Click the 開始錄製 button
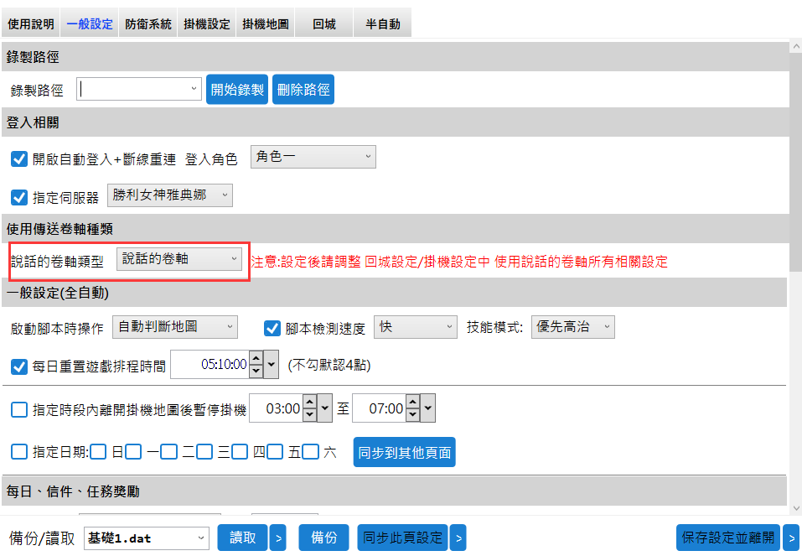The height and width of the screenshot is (556, 802). click(x=237, y=90)
